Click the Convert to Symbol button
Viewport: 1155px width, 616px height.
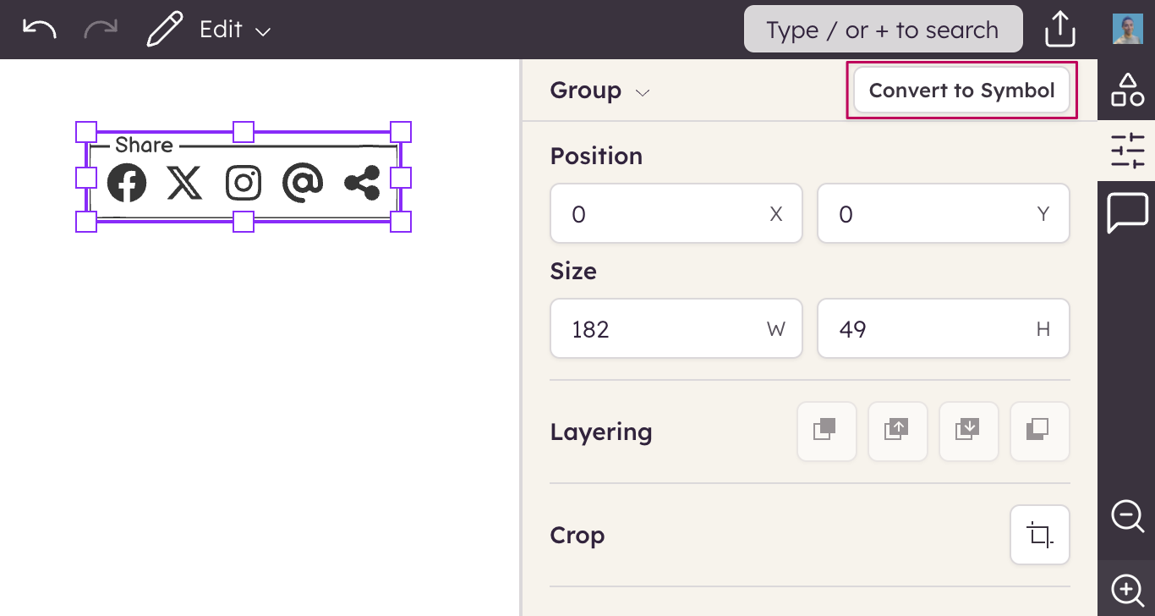point(961,91)
